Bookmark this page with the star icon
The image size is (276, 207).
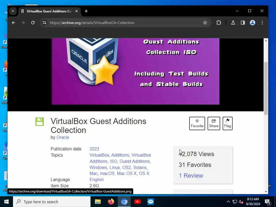(x=205, y=23)
